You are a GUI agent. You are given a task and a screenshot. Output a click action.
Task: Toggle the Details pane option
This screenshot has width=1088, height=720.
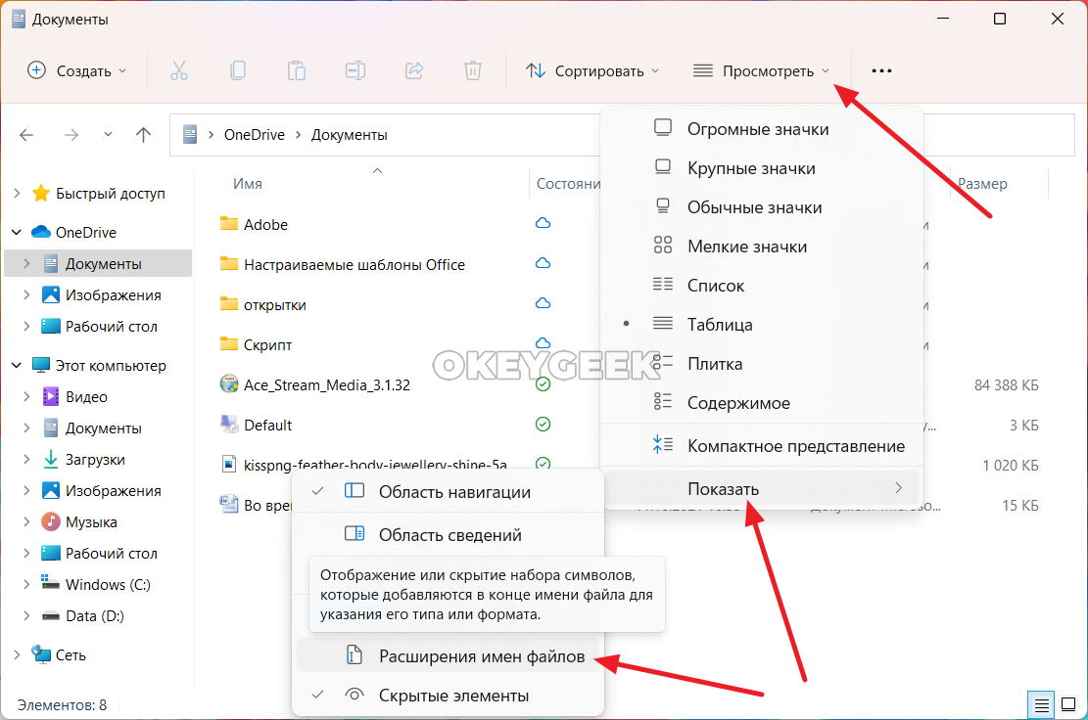[448, 534]
